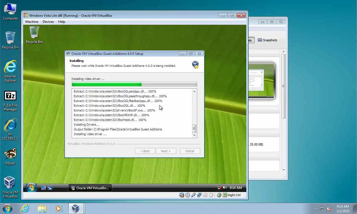This screenshot has height=214, width=357.
Task: Click the mouse integration status icon
Action: pyautogui.click(x=219, y=195)
